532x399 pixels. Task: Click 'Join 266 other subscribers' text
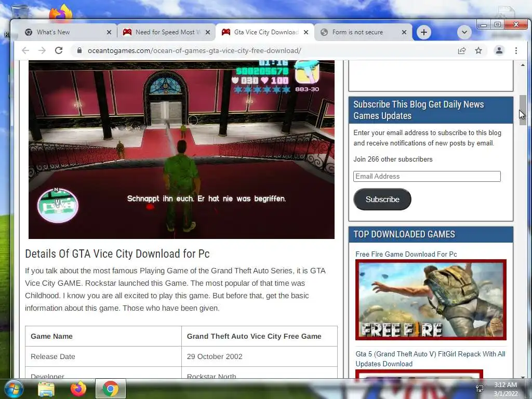click(x=393, y=159)
